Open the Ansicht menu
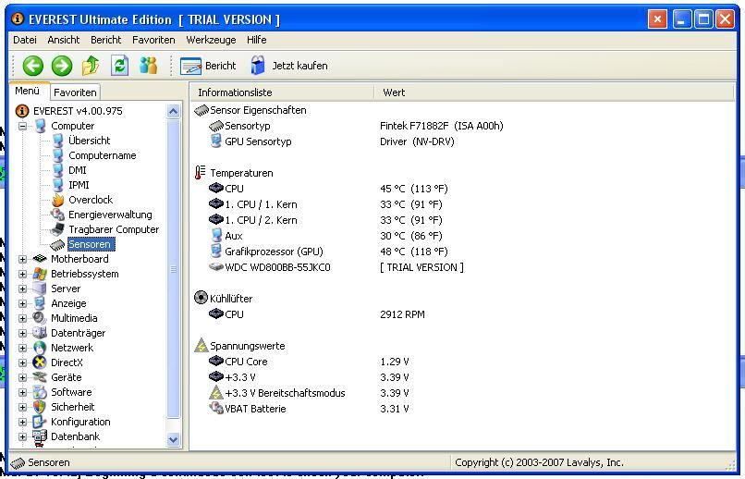This screenshot has height=479, width=745. pyautogui.click(x=64, y=40)
